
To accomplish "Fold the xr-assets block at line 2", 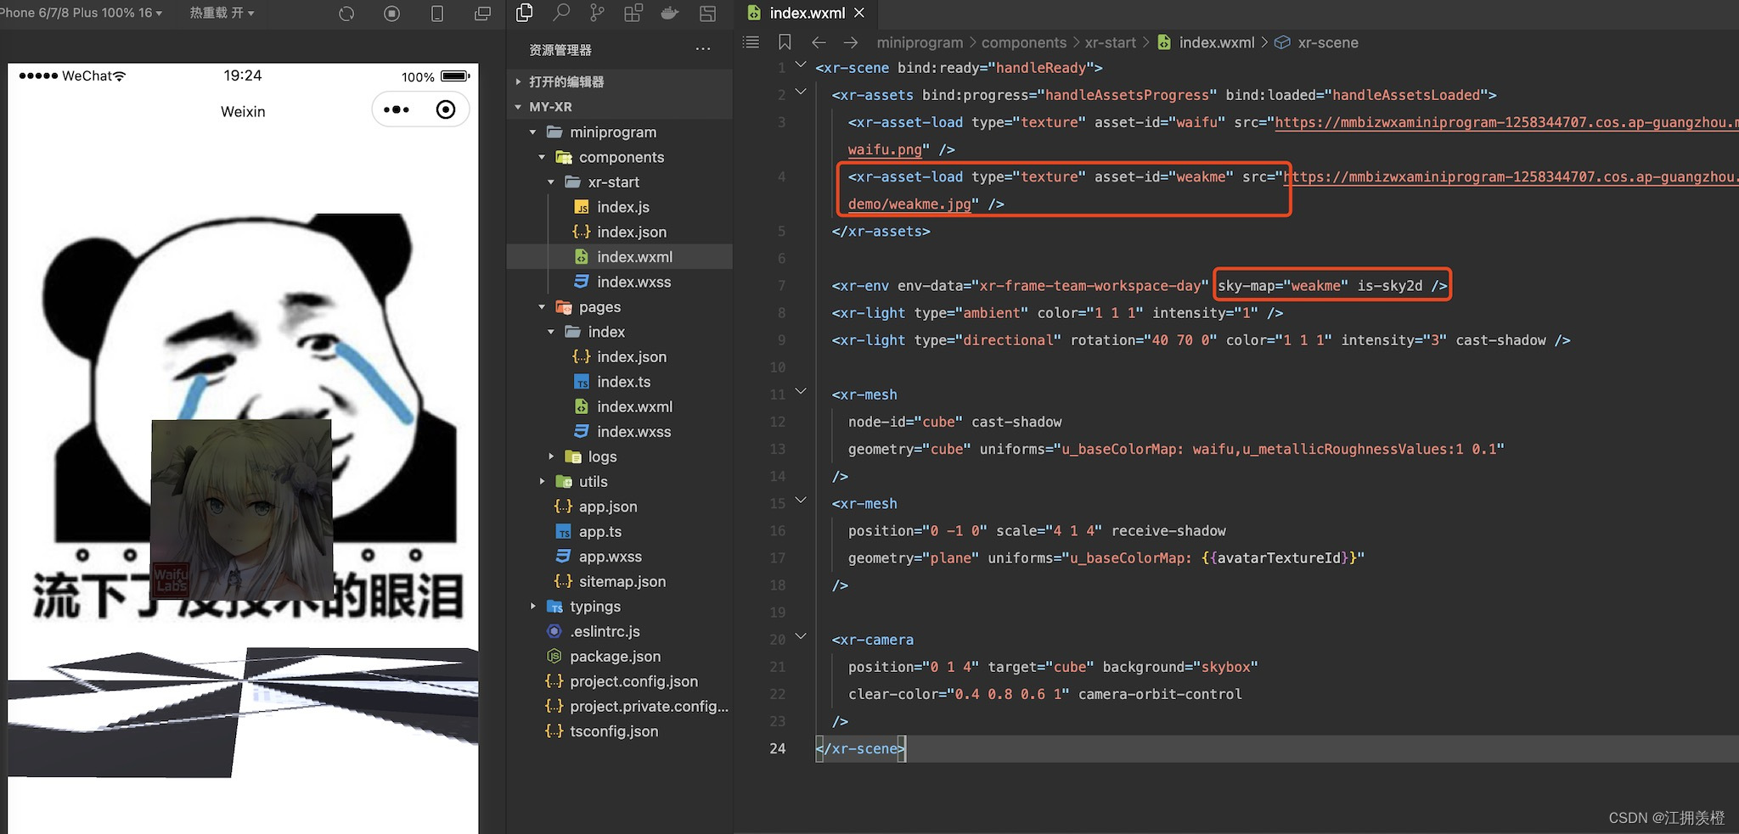I will point(800,92).
